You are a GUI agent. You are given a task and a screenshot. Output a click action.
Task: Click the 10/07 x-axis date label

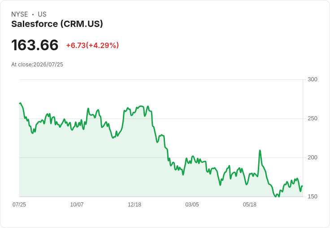77,204
